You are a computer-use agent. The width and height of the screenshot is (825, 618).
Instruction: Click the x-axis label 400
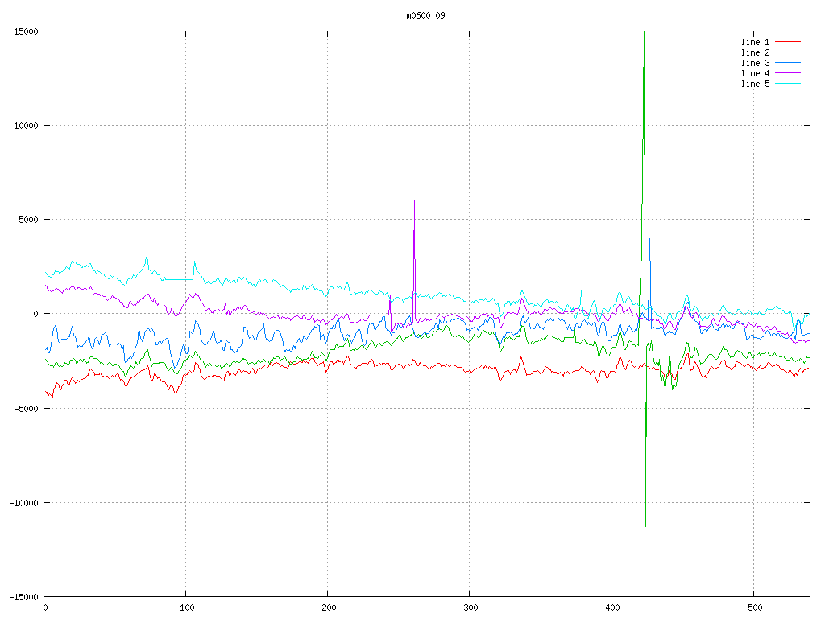tap(613, 608)
